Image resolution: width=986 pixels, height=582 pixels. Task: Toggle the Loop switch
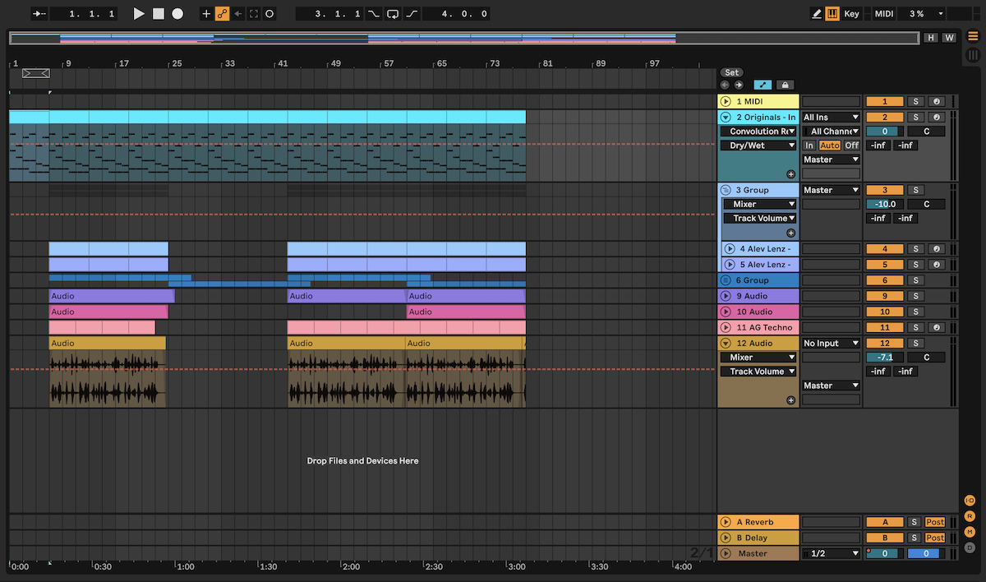click(393, 14)
